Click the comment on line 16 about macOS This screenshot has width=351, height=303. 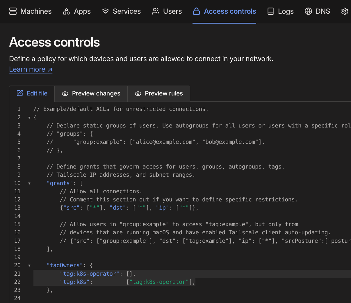(195, 232)
